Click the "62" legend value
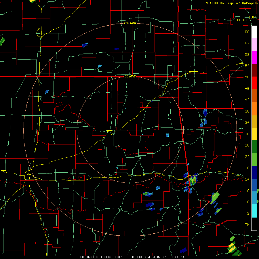 [x=247, y=43]
